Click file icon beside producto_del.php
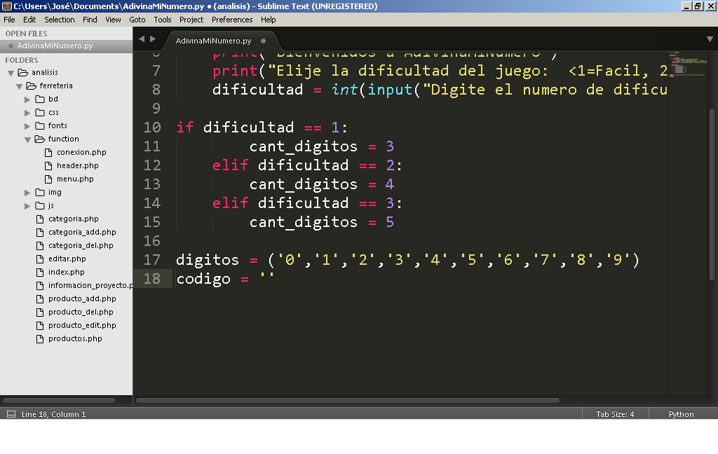Viewport: 718px width, 454px height. point(40,312)
